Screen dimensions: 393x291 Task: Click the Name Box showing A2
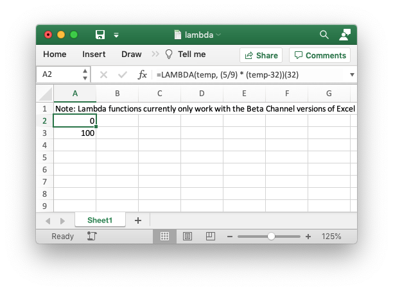[59, 74]
